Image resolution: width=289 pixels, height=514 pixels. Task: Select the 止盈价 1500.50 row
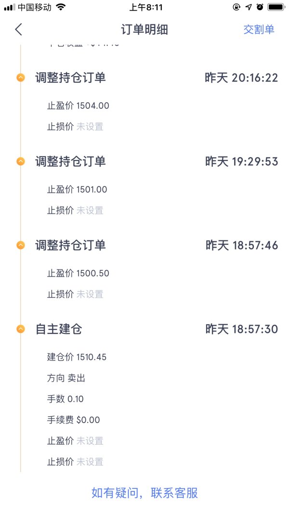[x=78, y=273]
